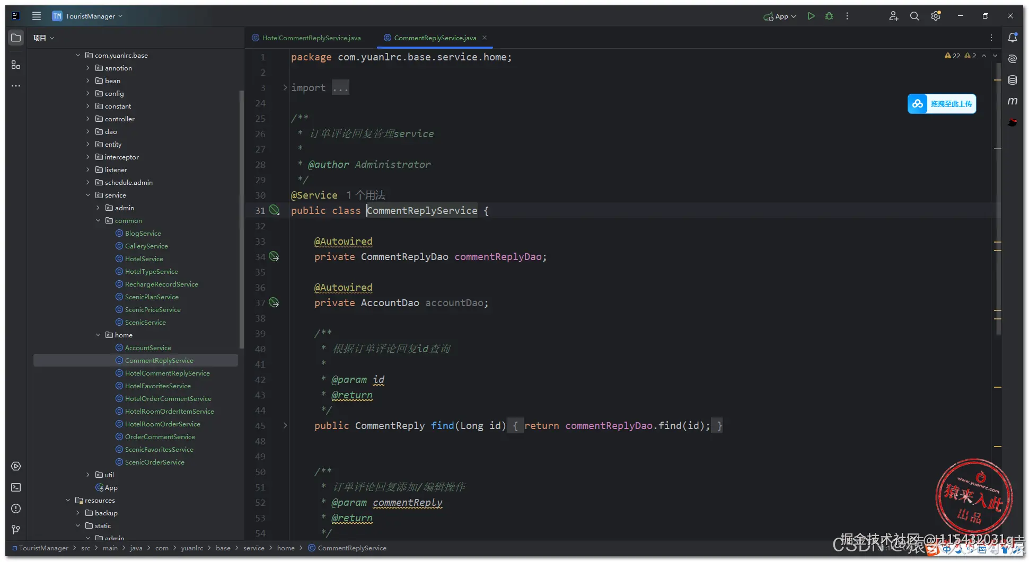Open the main hamburger menu
Image resolution: width=1029 pixels, height=562 pixels.
click(x=36, y=16)
